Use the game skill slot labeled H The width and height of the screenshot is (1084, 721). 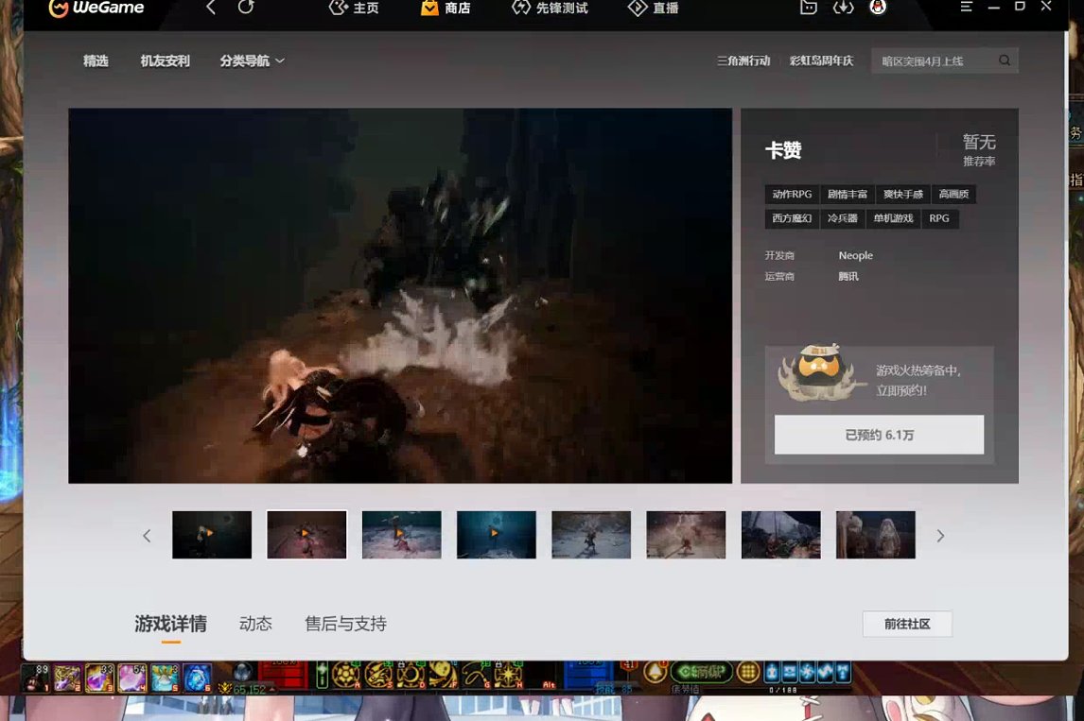coord(508,675)
